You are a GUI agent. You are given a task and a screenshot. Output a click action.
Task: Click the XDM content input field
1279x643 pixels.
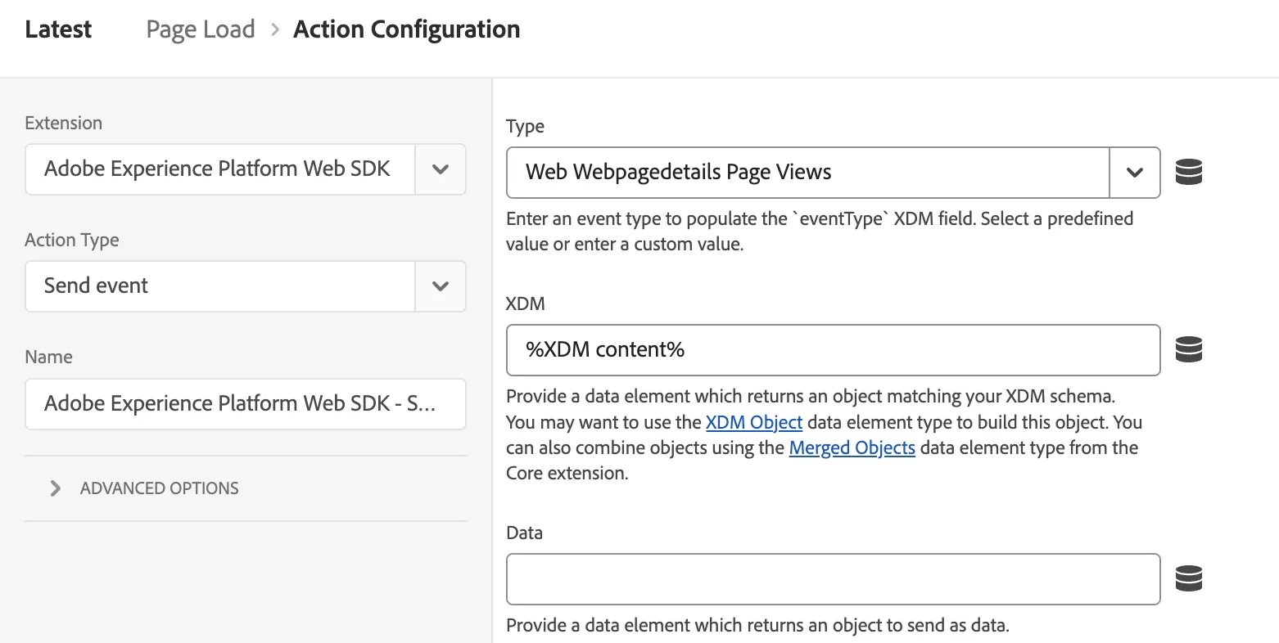point(834,350)
